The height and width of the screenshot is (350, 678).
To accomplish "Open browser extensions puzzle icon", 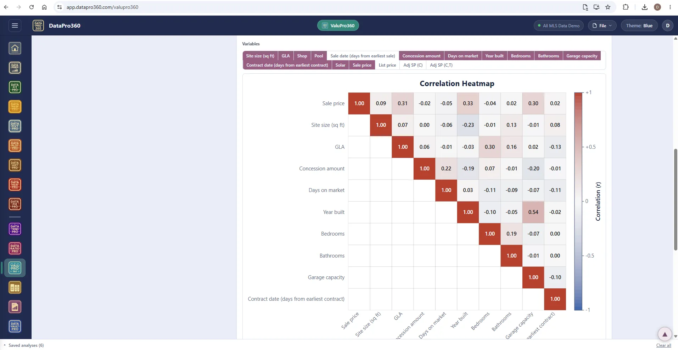I will pos(626,7).
